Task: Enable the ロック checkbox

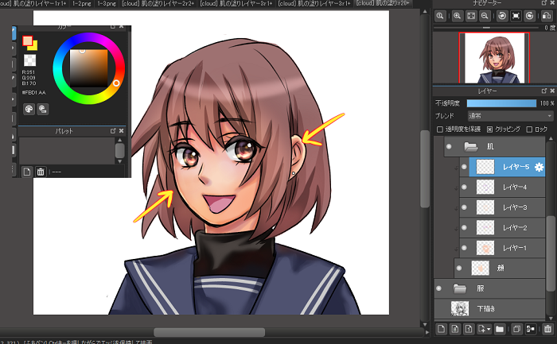Action: tap(530, 129)
